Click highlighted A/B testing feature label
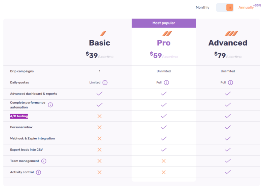The width and height of the screenshot is (265, 189). (19, 116)
